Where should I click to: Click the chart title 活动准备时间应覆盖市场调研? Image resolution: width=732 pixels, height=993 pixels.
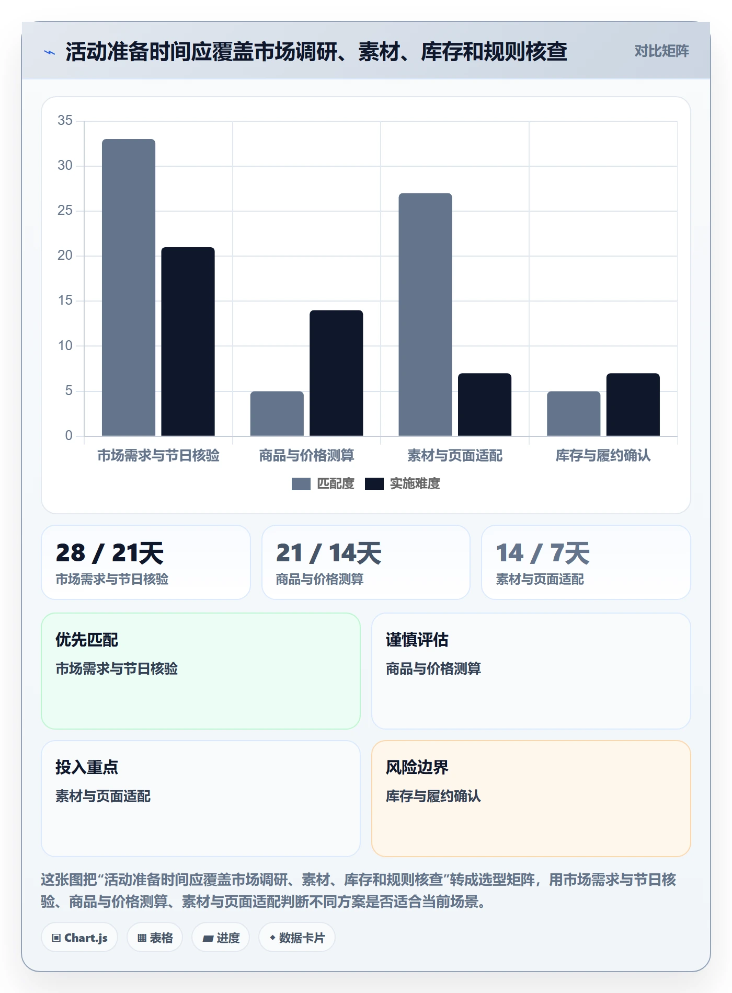coord(316,52)
